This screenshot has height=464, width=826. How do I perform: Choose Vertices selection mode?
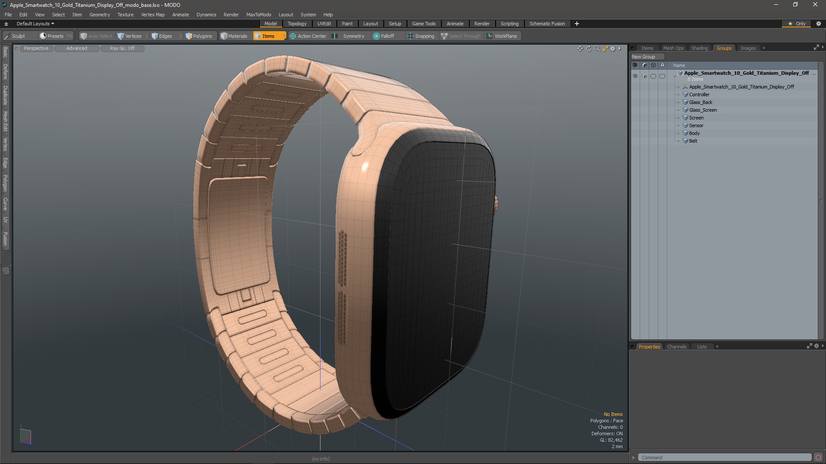[129, 36]
